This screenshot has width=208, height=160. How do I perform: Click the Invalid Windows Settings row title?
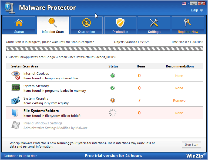click(x=43, y=123)
